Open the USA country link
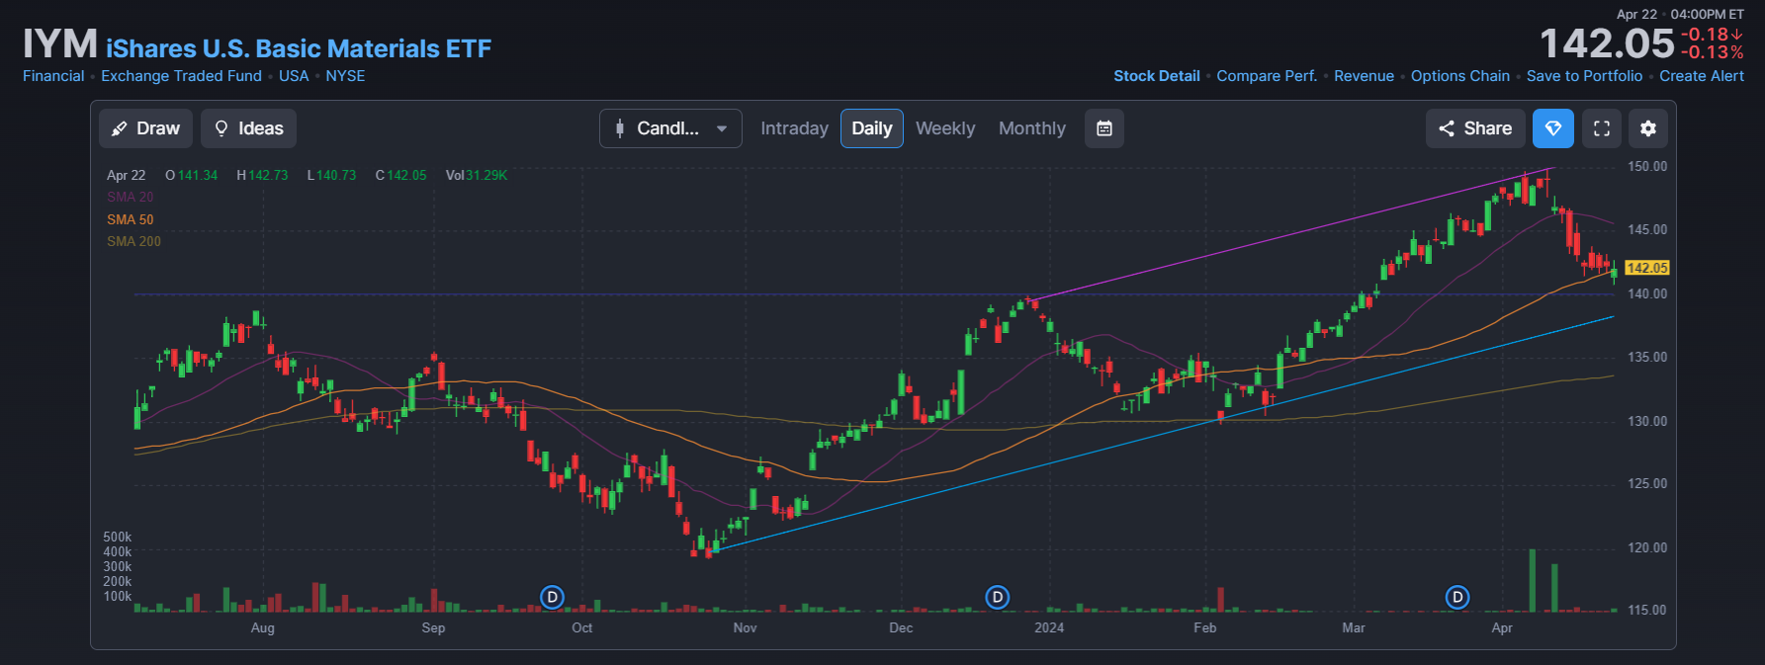Screen dimensions: 1765x665 (x=294, y=76)
